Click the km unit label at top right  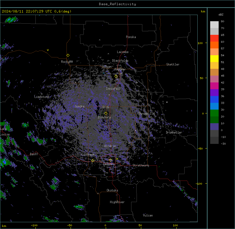(203, 11)
